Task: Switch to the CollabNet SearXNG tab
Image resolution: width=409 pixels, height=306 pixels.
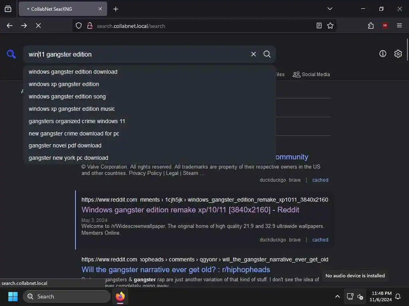Action: click(63, 9)
